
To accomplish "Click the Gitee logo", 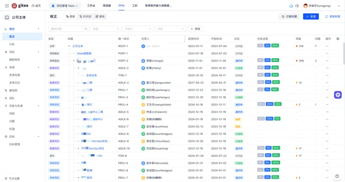I will pyautogui.click(x=20, y=6).
